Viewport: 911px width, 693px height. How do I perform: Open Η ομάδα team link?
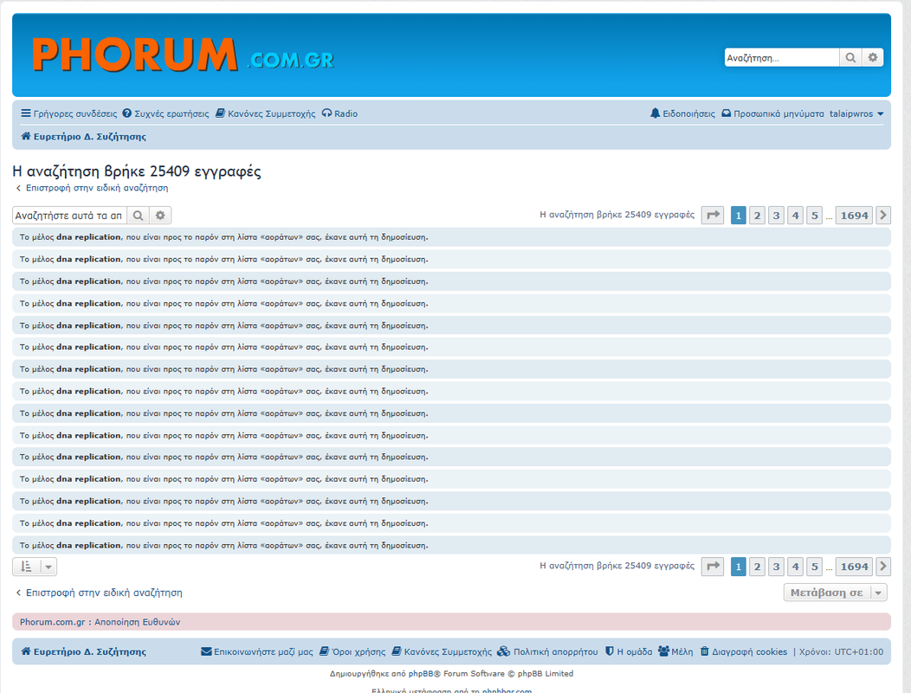click(x=629, y=651)
